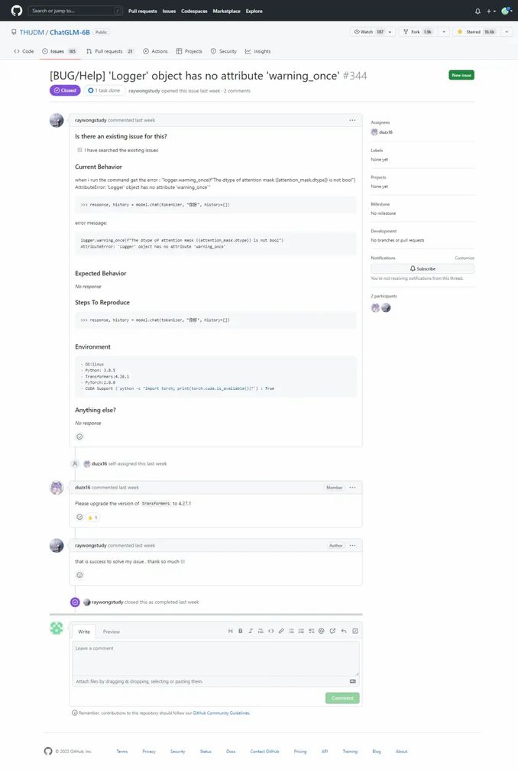Subscribe to notifications for this thread
518x773 pixels.
click(422, 268)
